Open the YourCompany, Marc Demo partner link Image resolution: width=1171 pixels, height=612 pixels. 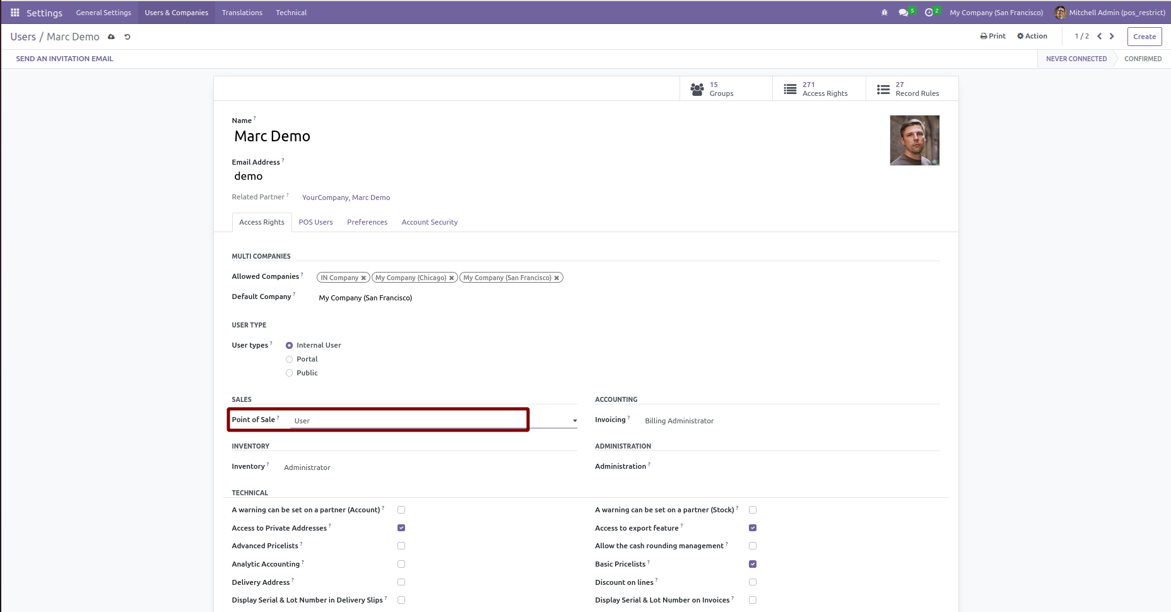click(346, 198)
